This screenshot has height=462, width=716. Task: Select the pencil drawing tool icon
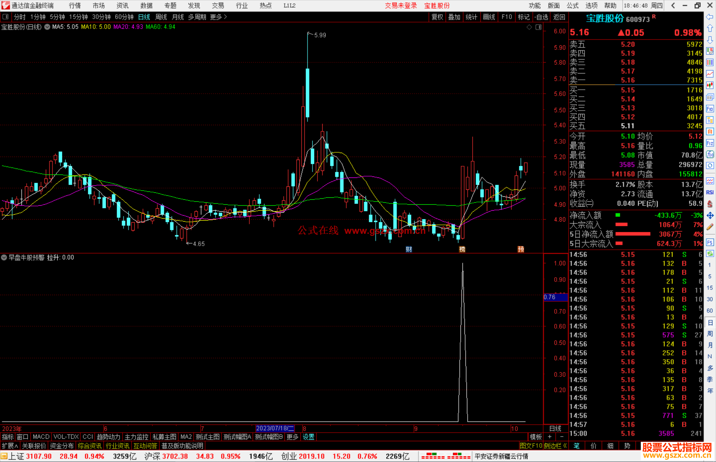710,227
